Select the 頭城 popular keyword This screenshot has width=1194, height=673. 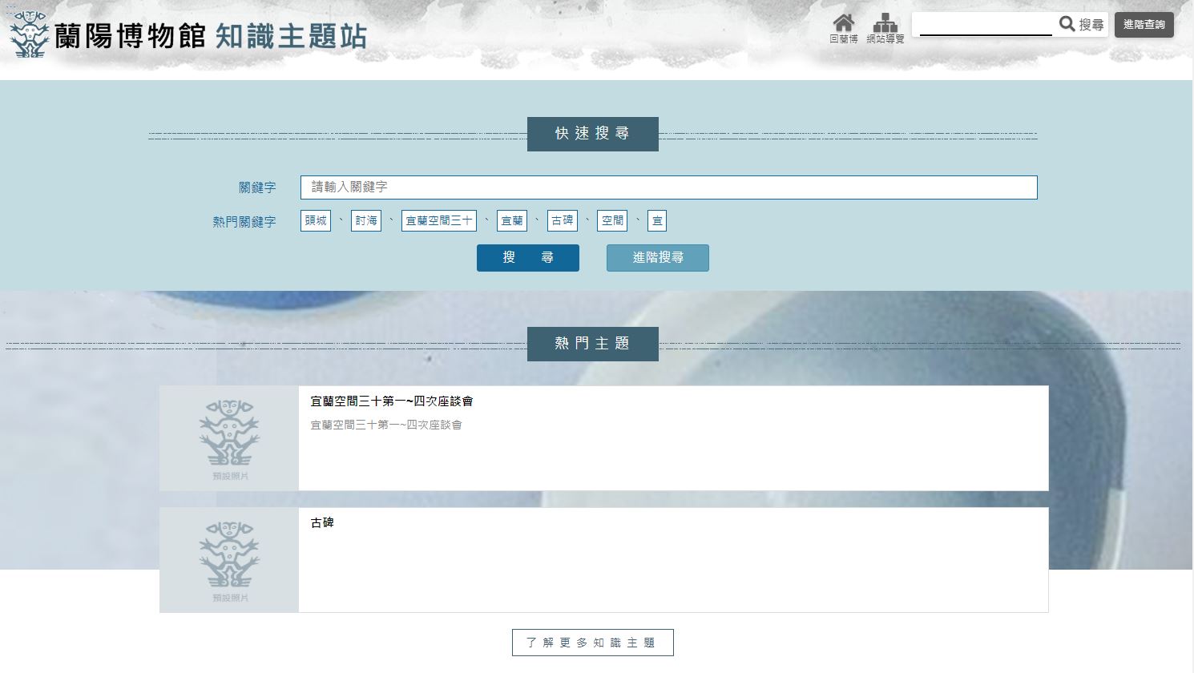pyautogui.click(x=316, y=220)
